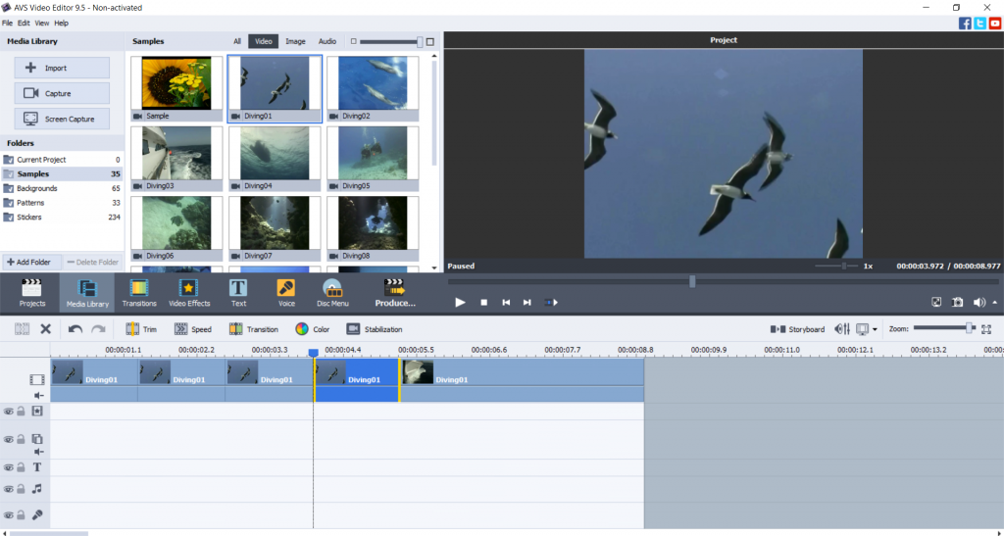The width and height of the screenshot is (1004, 536).
Task: Lock the music audio track
Action: coord(21,488)
